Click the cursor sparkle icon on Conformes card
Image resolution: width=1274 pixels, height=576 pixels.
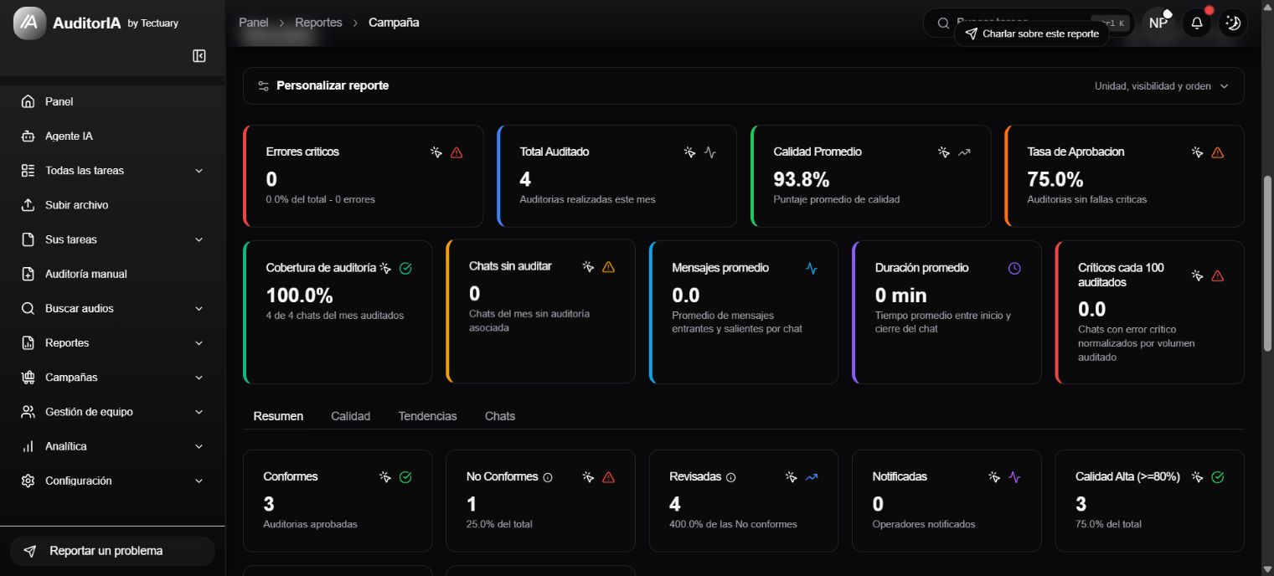pyautogui.click(x=385, y=477)
